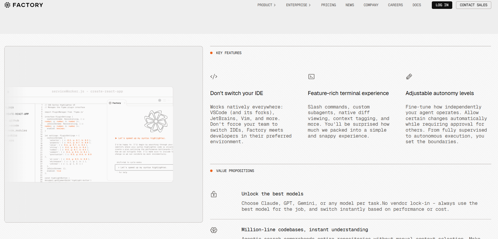
Task: Click the 'Fine-tune how independently' paragraph
Action: [446, 124]
